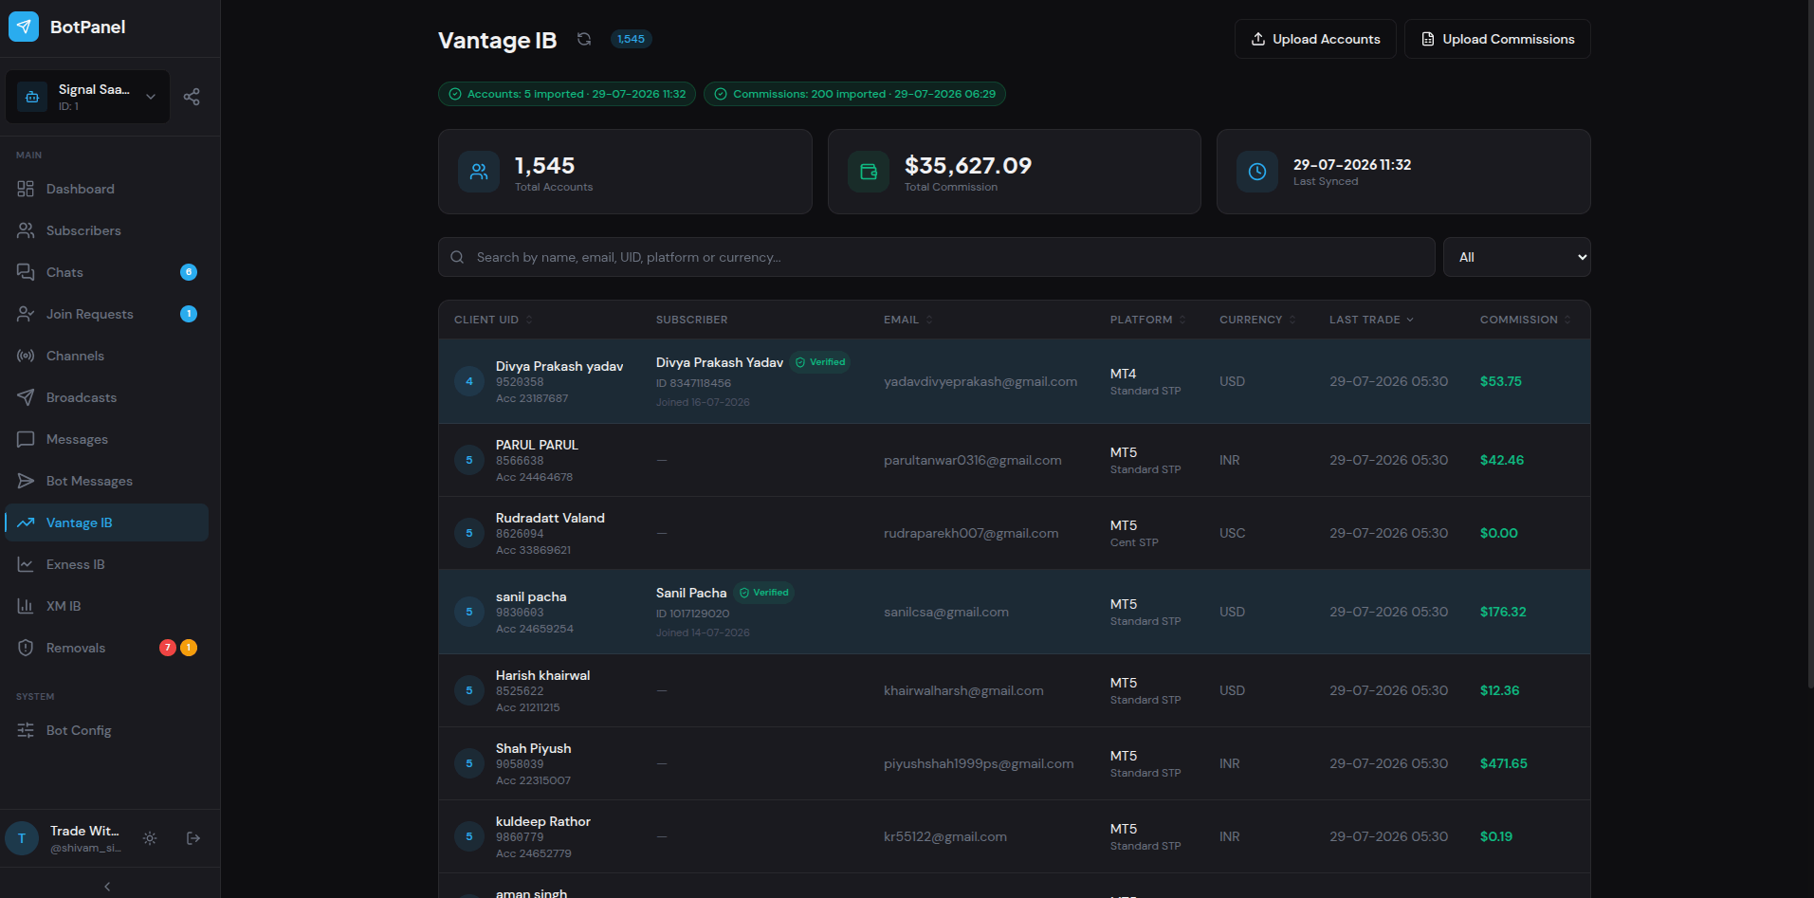
Task: Open Bot Config settings
Action: (106, 730)
